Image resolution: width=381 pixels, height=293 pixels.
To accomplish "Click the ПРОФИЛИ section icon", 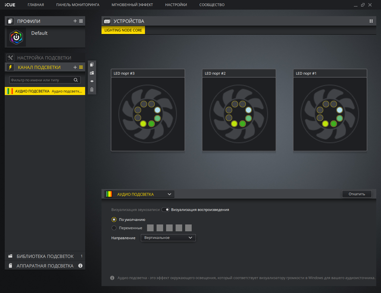I will 10,21.
